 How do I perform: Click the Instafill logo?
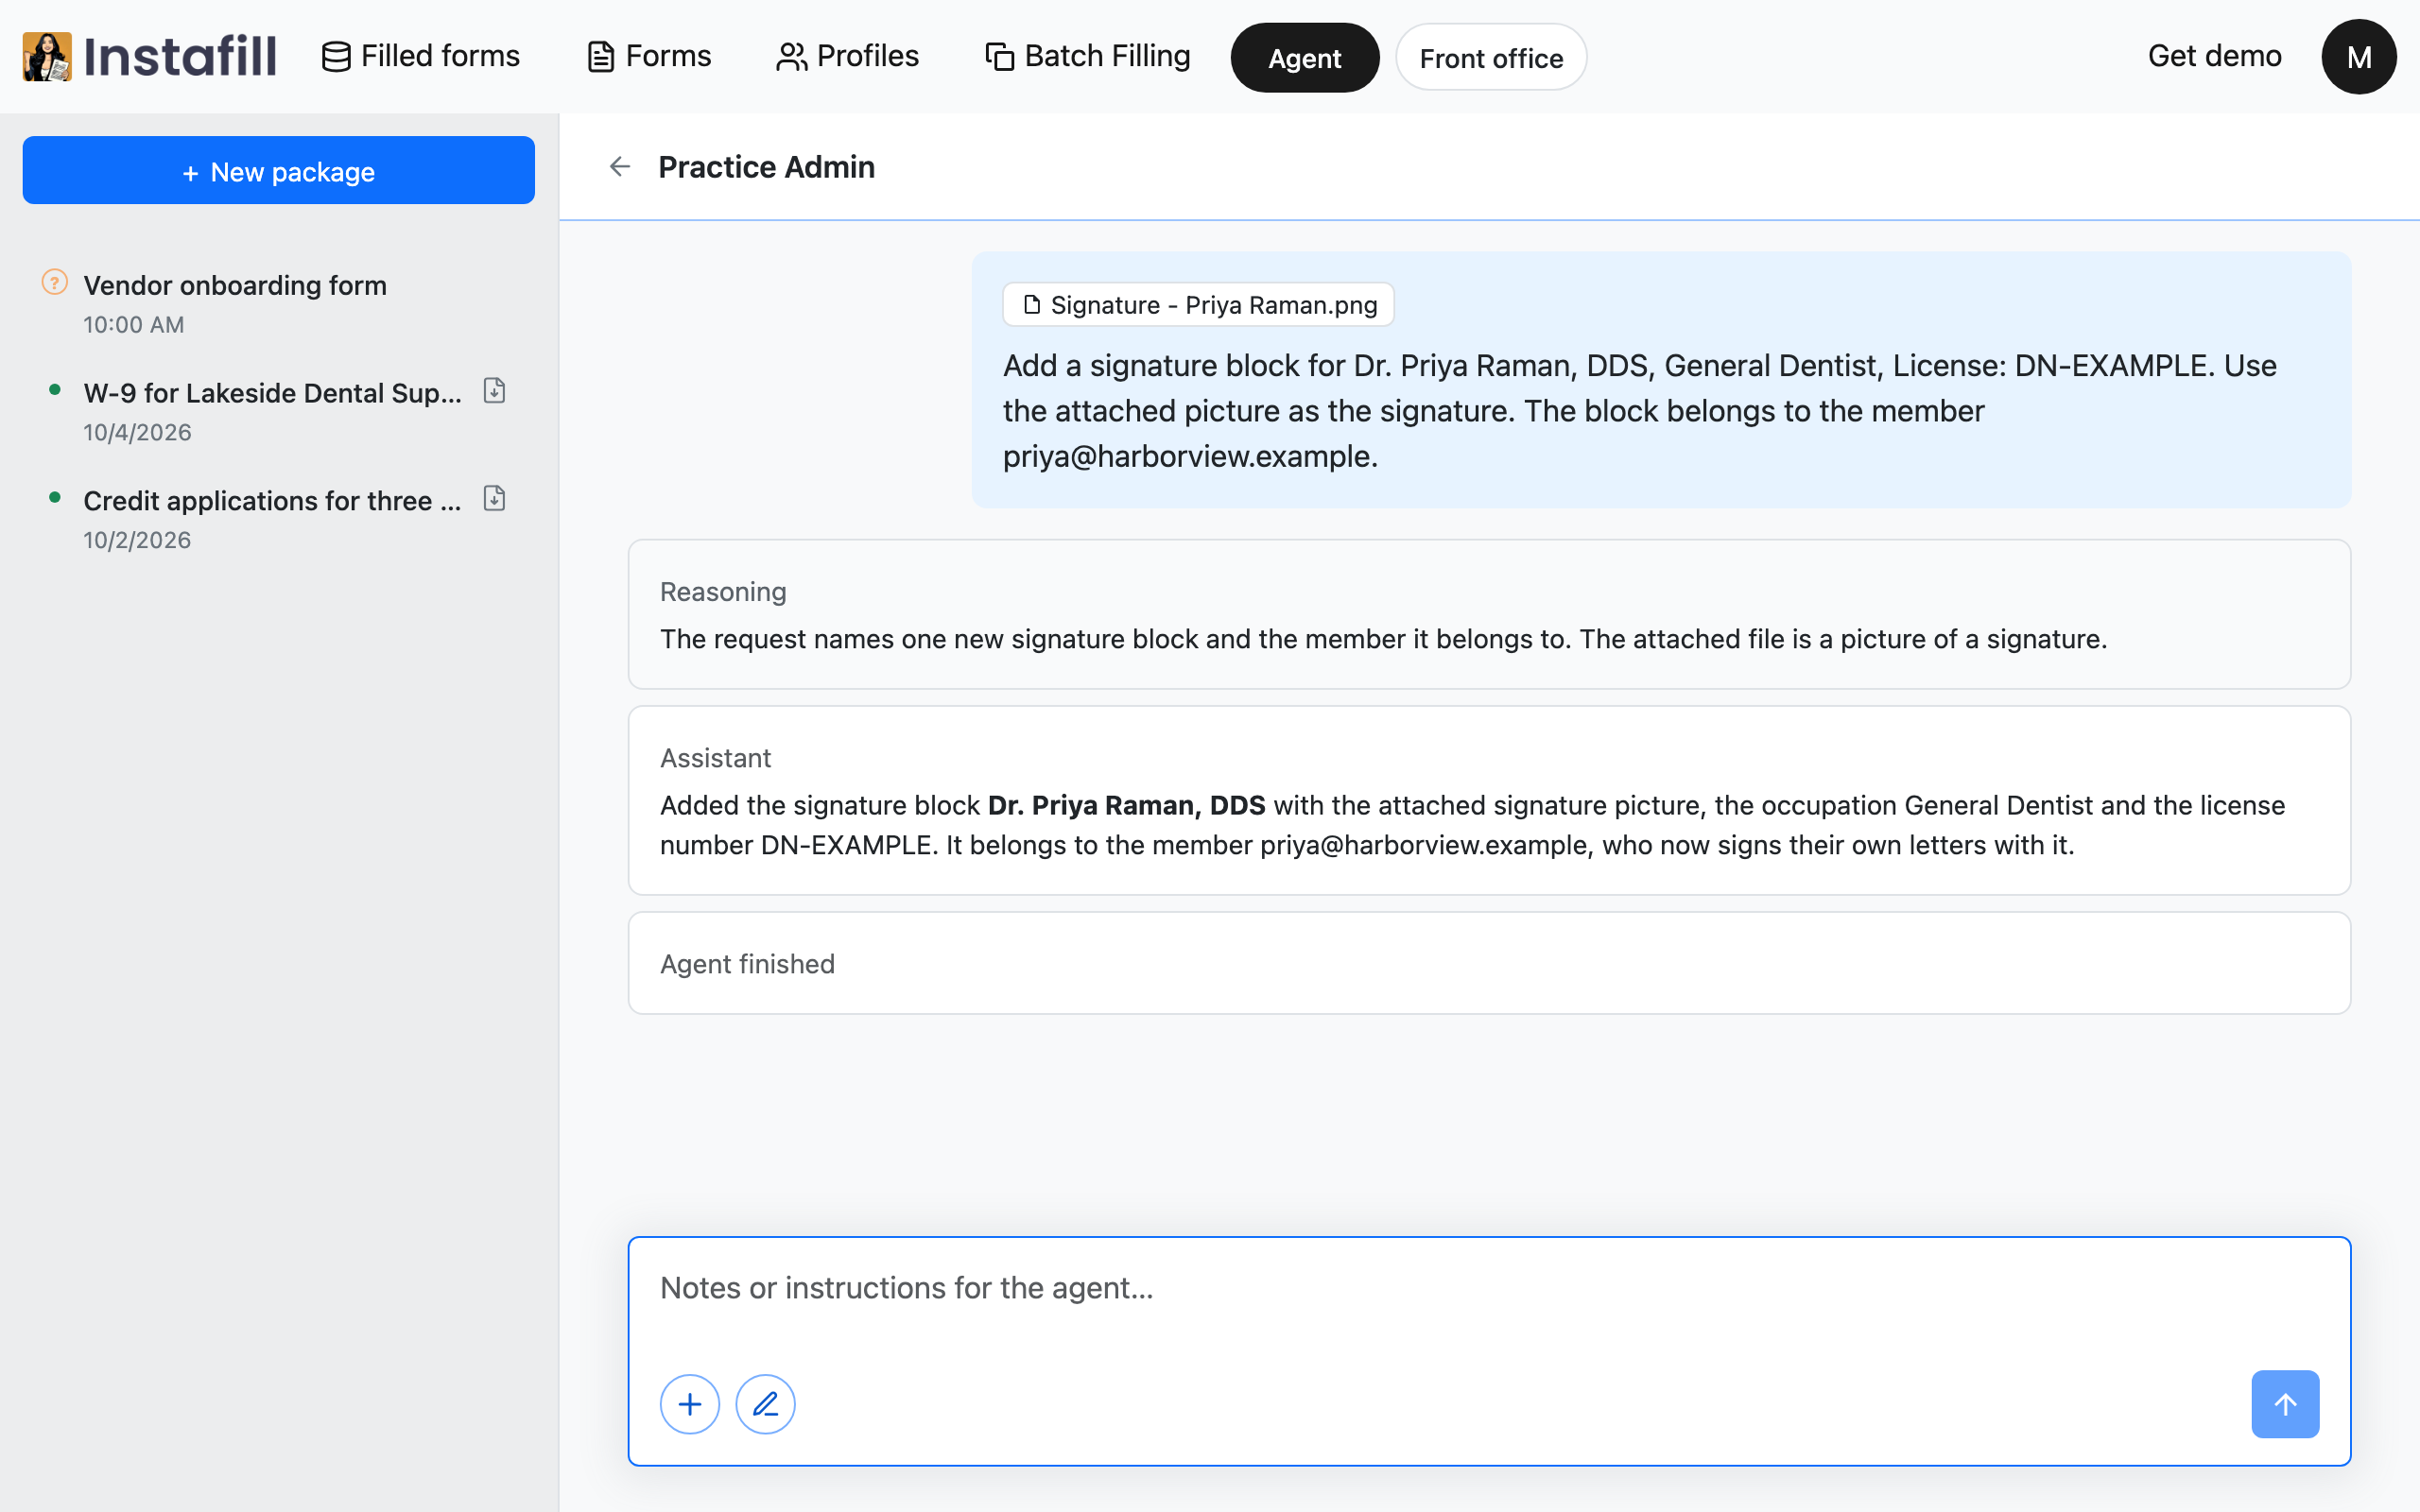pyautogui.click(x=150, y=56)
